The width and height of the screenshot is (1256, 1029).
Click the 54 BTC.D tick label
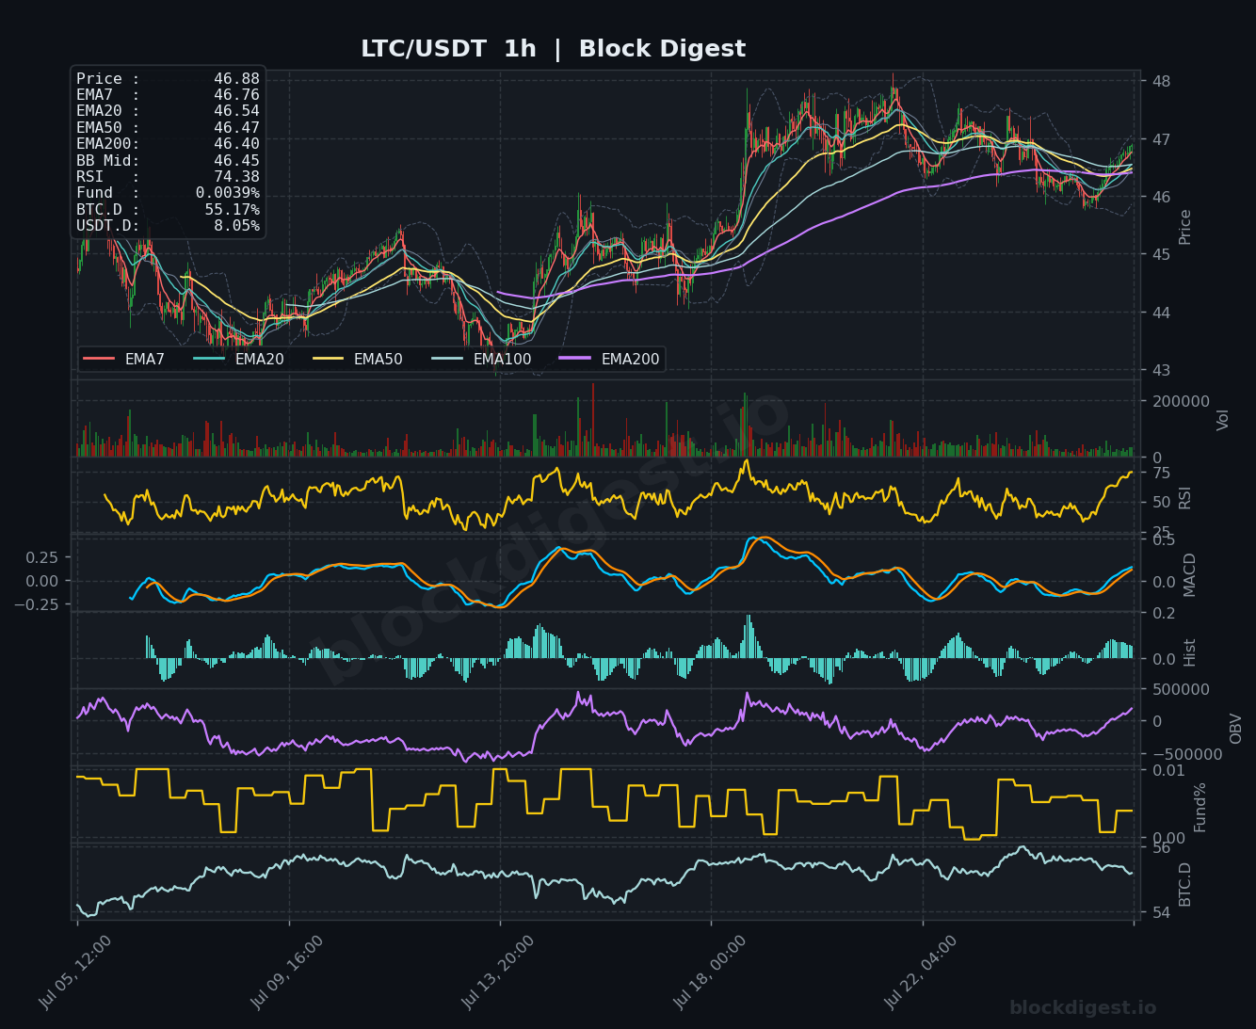tap(1161, 912)
